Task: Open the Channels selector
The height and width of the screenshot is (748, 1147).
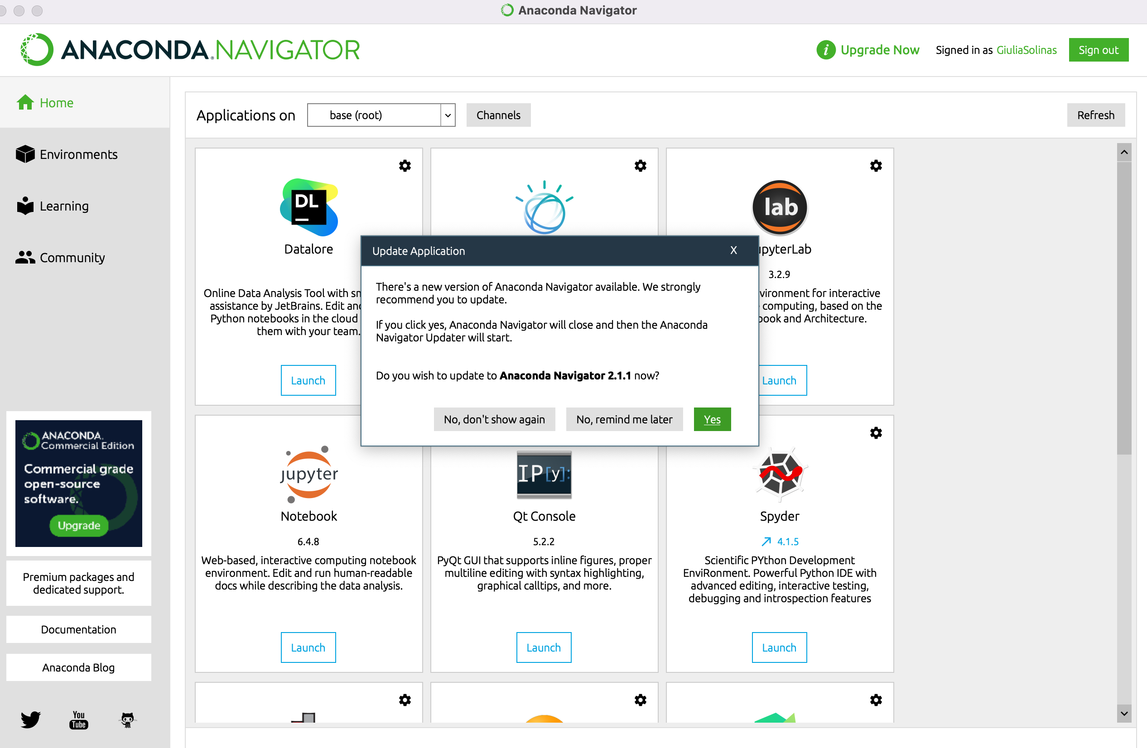Action: coord(498,115)
